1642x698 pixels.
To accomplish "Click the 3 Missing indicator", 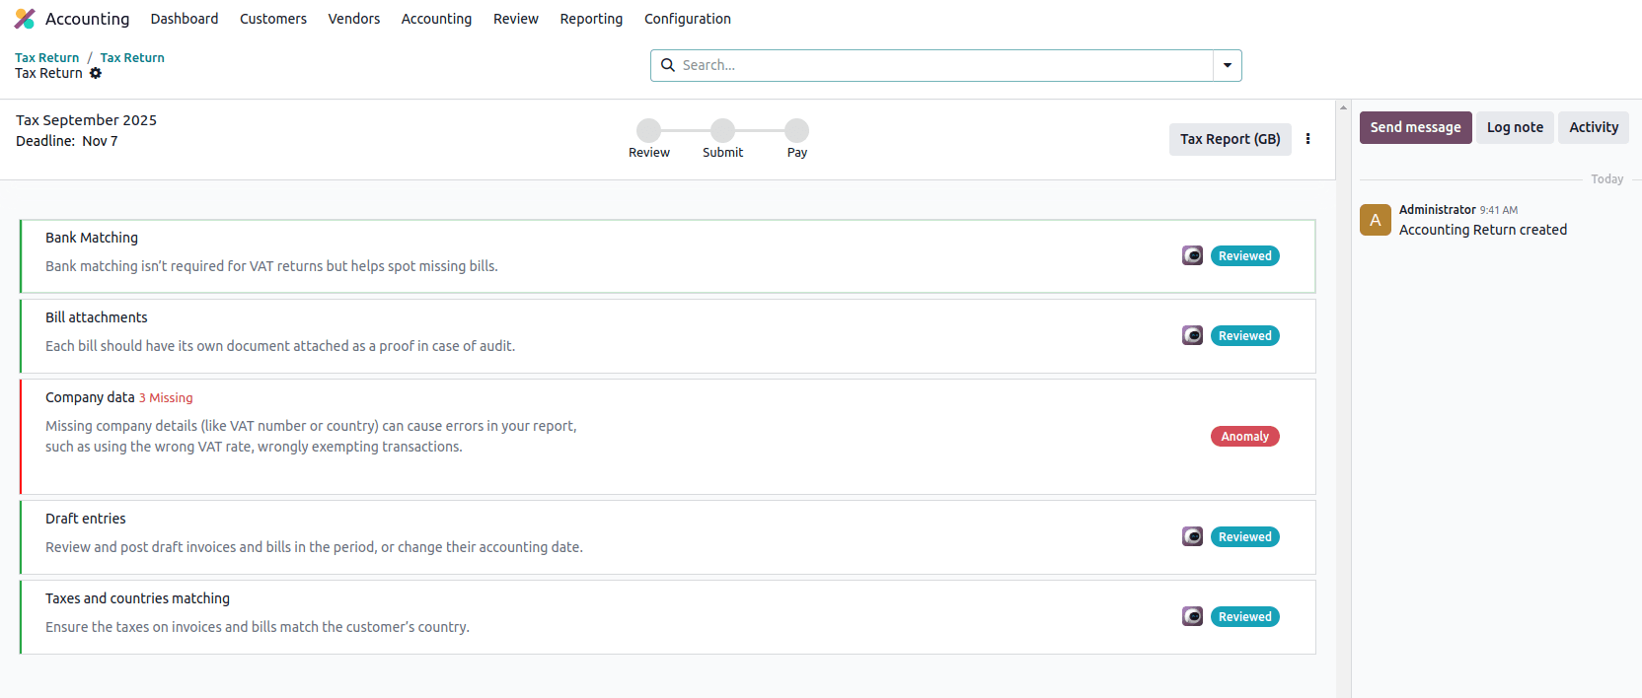I will point(166,398).
